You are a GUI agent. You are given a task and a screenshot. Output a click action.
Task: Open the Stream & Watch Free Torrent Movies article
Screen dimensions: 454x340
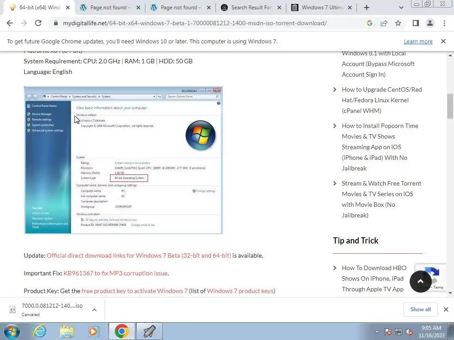381,199
